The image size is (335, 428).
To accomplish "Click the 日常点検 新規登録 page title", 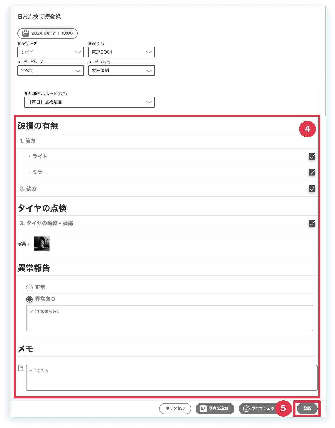I will (x=39, y=17).
